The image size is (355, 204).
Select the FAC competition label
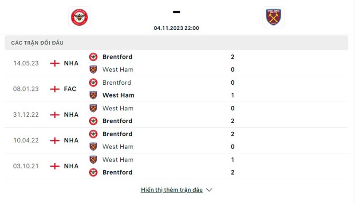(70, 89)
